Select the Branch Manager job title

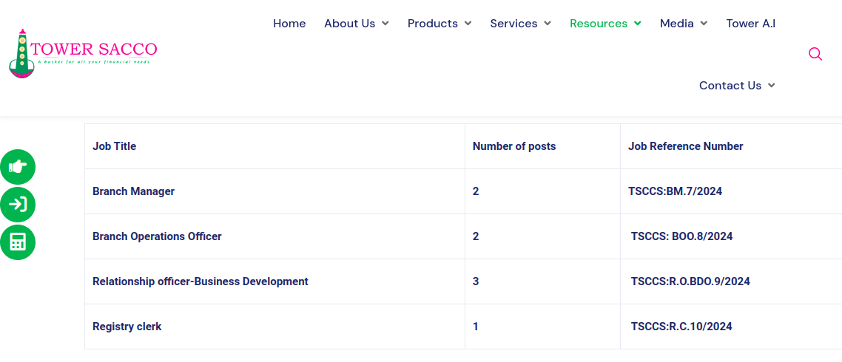133,191
